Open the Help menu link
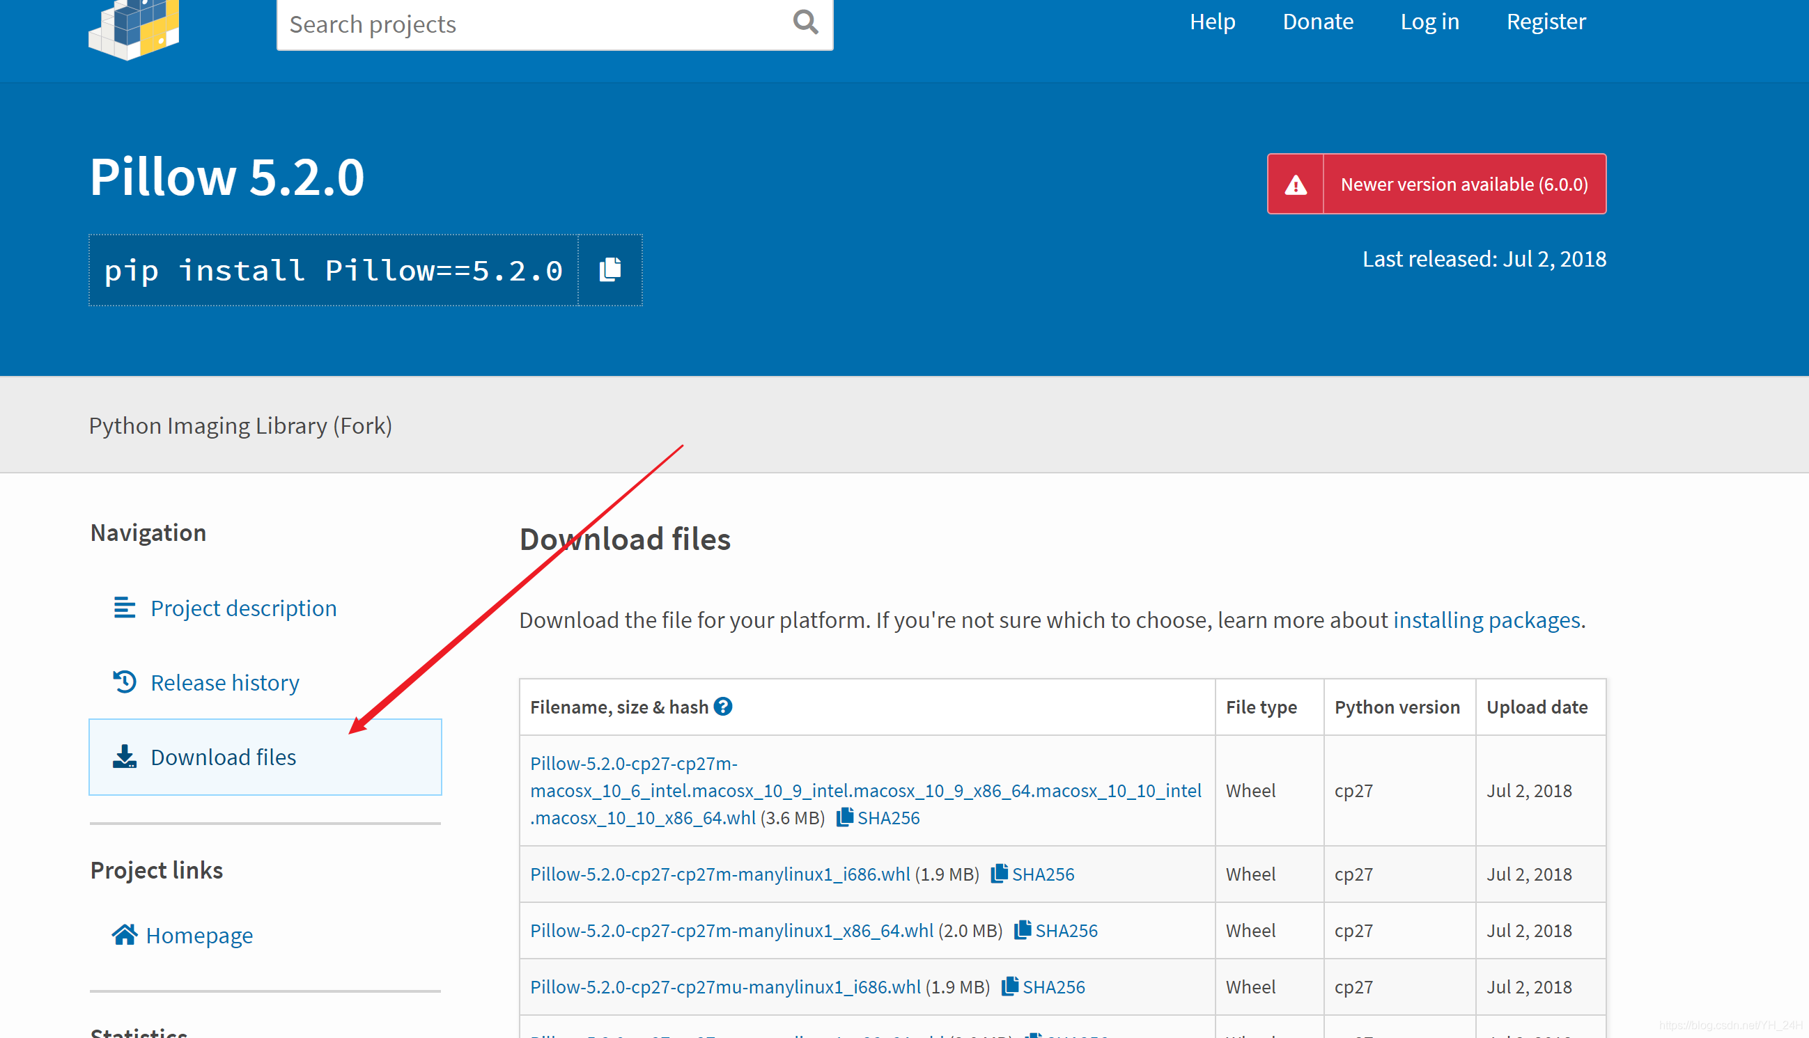The width and height of the screenshot is (1809, 1038). click(x=1213, y=22)
